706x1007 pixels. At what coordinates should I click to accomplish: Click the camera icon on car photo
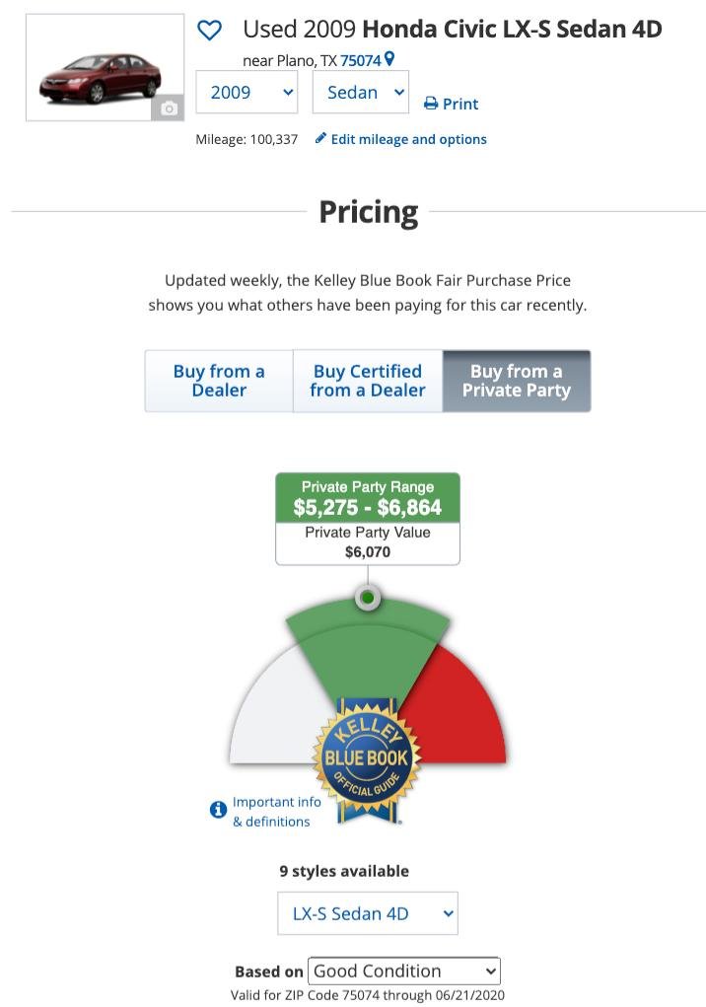coord(170,108)
